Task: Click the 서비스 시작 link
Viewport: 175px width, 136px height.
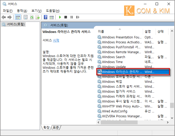Action: pos(56,40)
